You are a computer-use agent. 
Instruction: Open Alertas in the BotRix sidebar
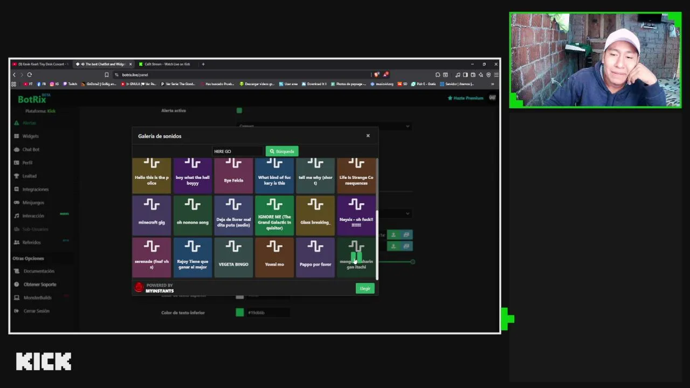click(x=29, y=123)
